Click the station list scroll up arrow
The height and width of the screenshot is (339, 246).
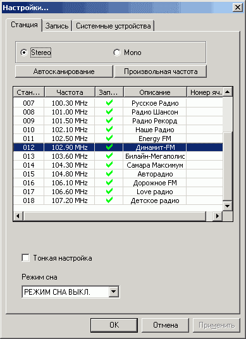coord(228,92)
